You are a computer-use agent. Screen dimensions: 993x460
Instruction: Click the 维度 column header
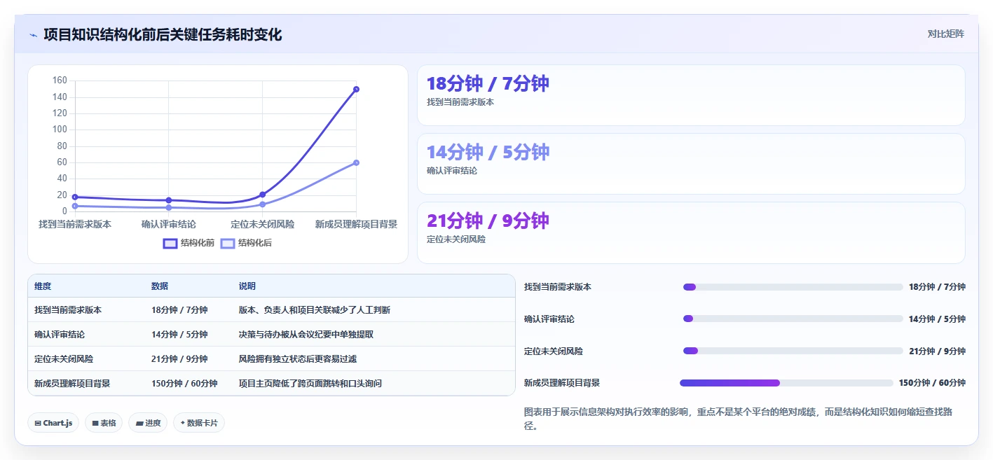pyautogui.click(x=43, y=286)
